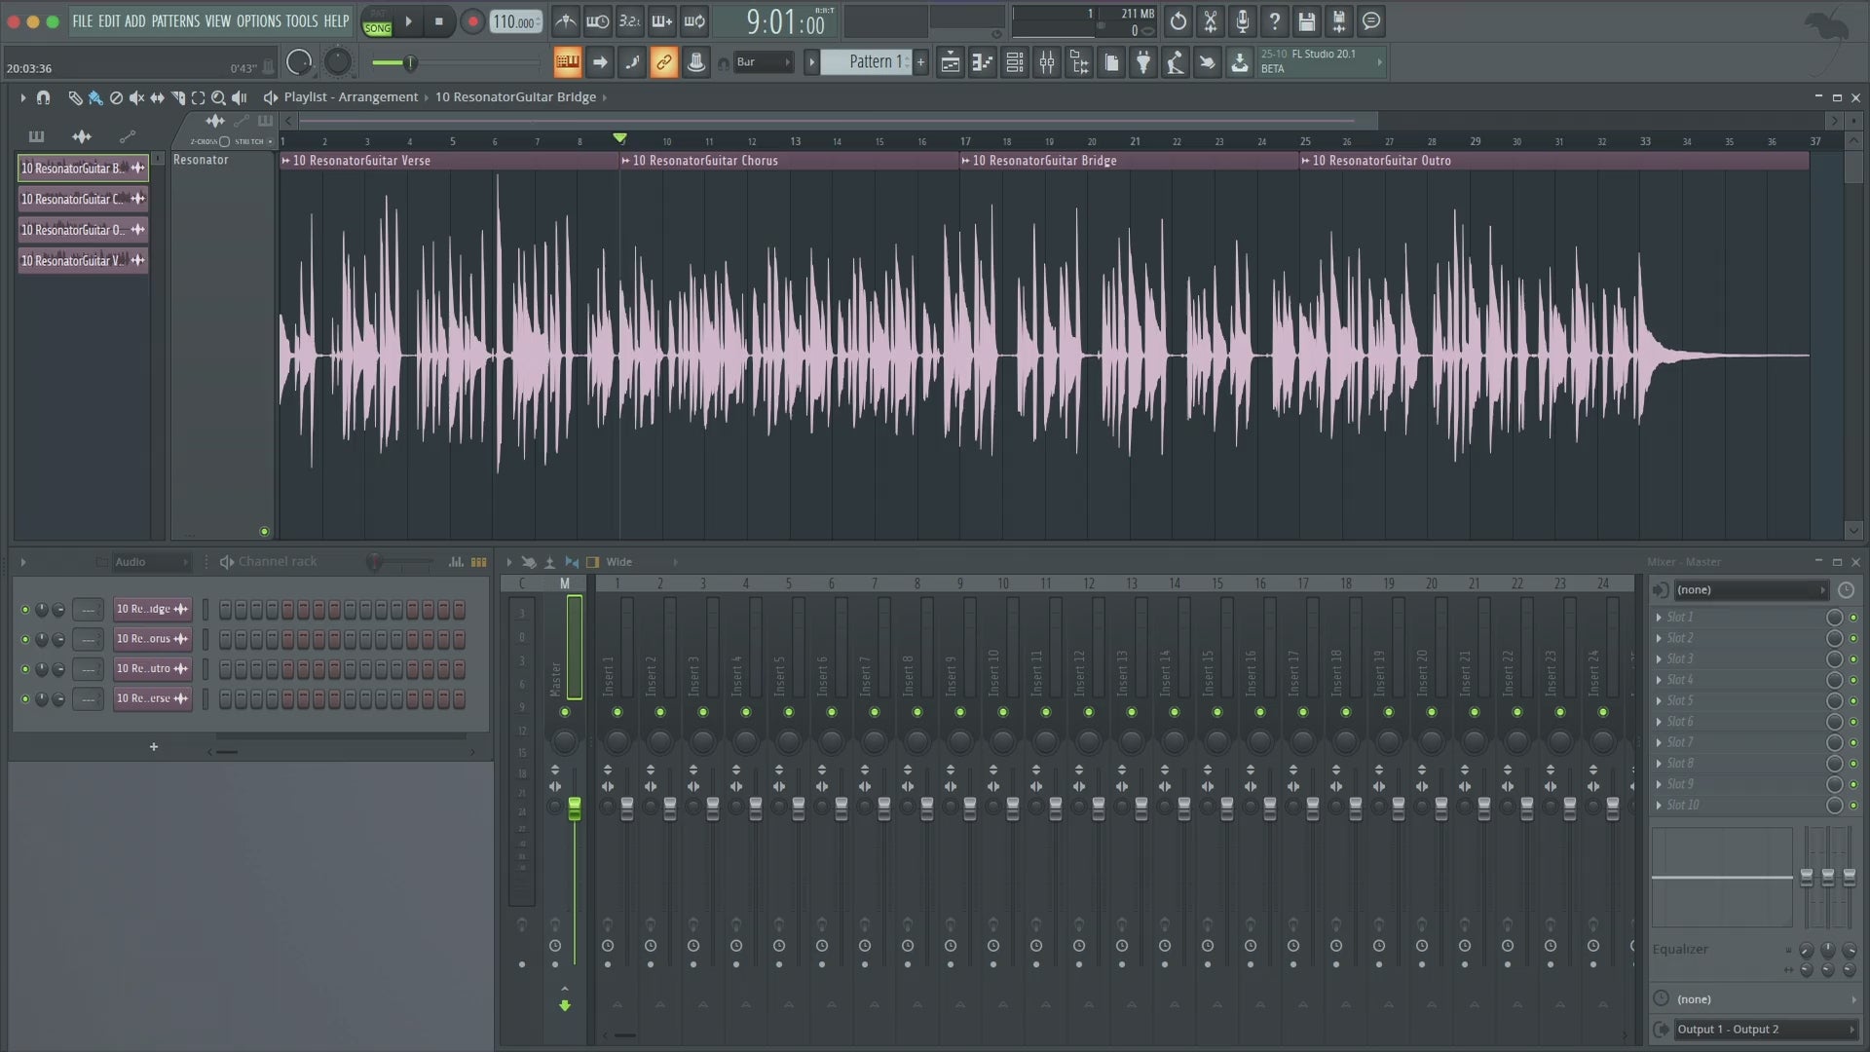
Task: Open the Mixer window icon
Action: 1046,62
